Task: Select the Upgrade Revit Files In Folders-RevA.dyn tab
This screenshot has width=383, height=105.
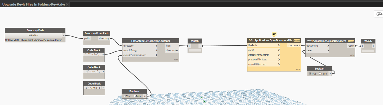Action: click(x=34, y=5)
